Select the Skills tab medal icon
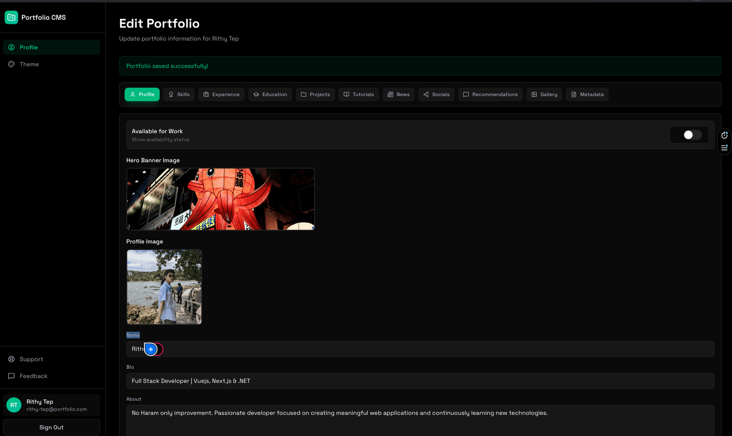732x436 pixels. point(172,94)
